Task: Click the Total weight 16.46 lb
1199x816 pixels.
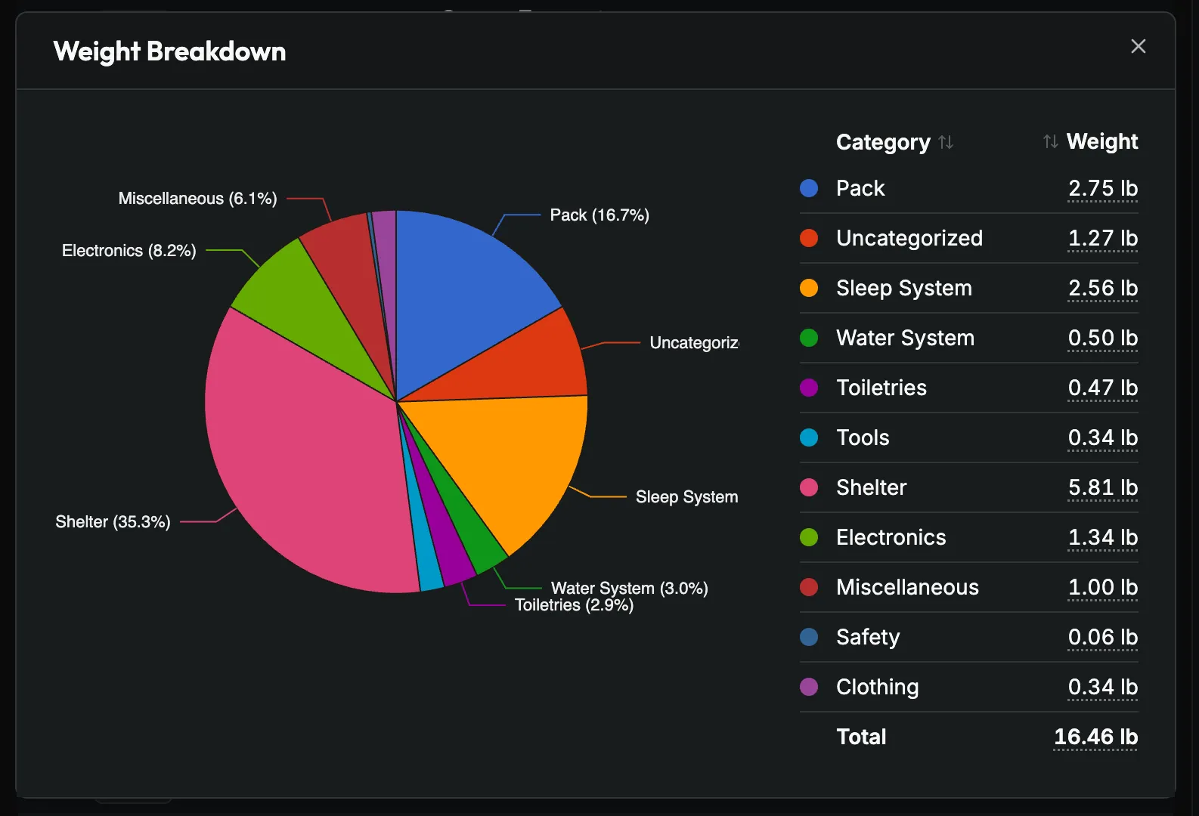Action: (x=1096, y=737)
